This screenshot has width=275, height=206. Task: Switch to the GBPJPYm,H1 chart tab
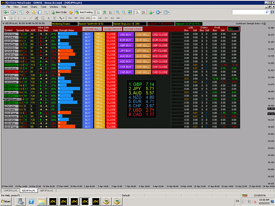tap(47, 191)
